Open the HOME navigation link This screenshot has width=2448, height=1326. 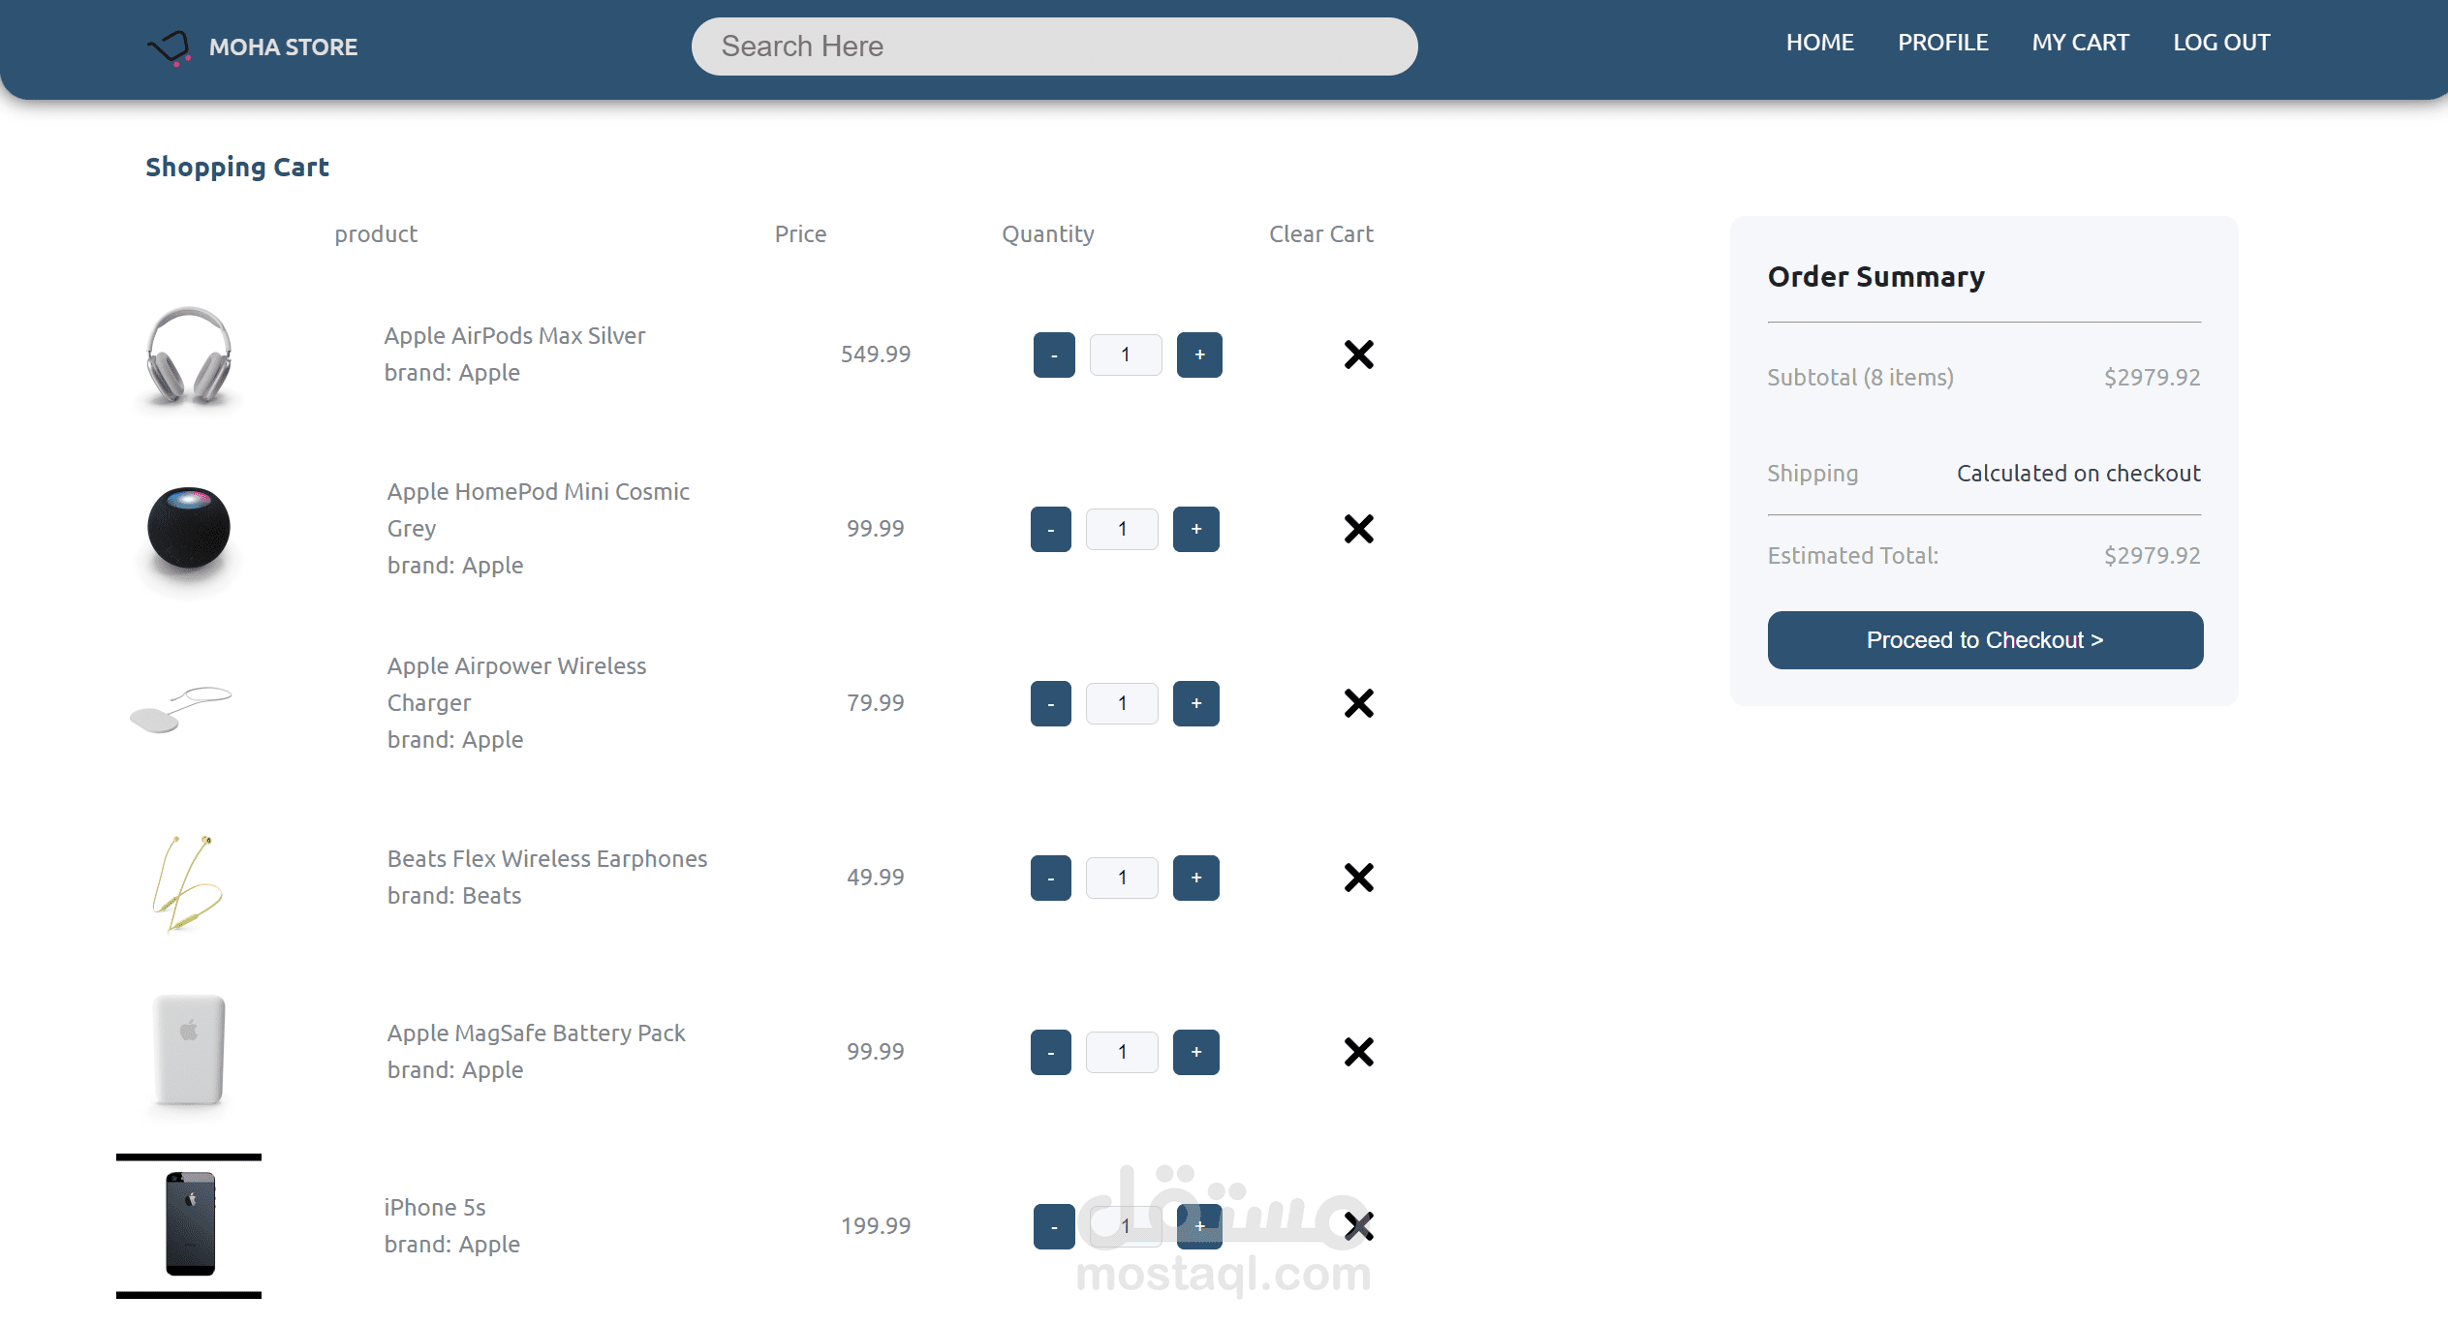coord(1819,43)
